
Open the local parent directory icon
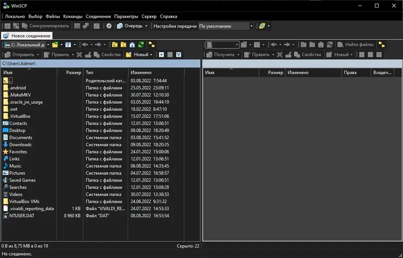point(115,45)
